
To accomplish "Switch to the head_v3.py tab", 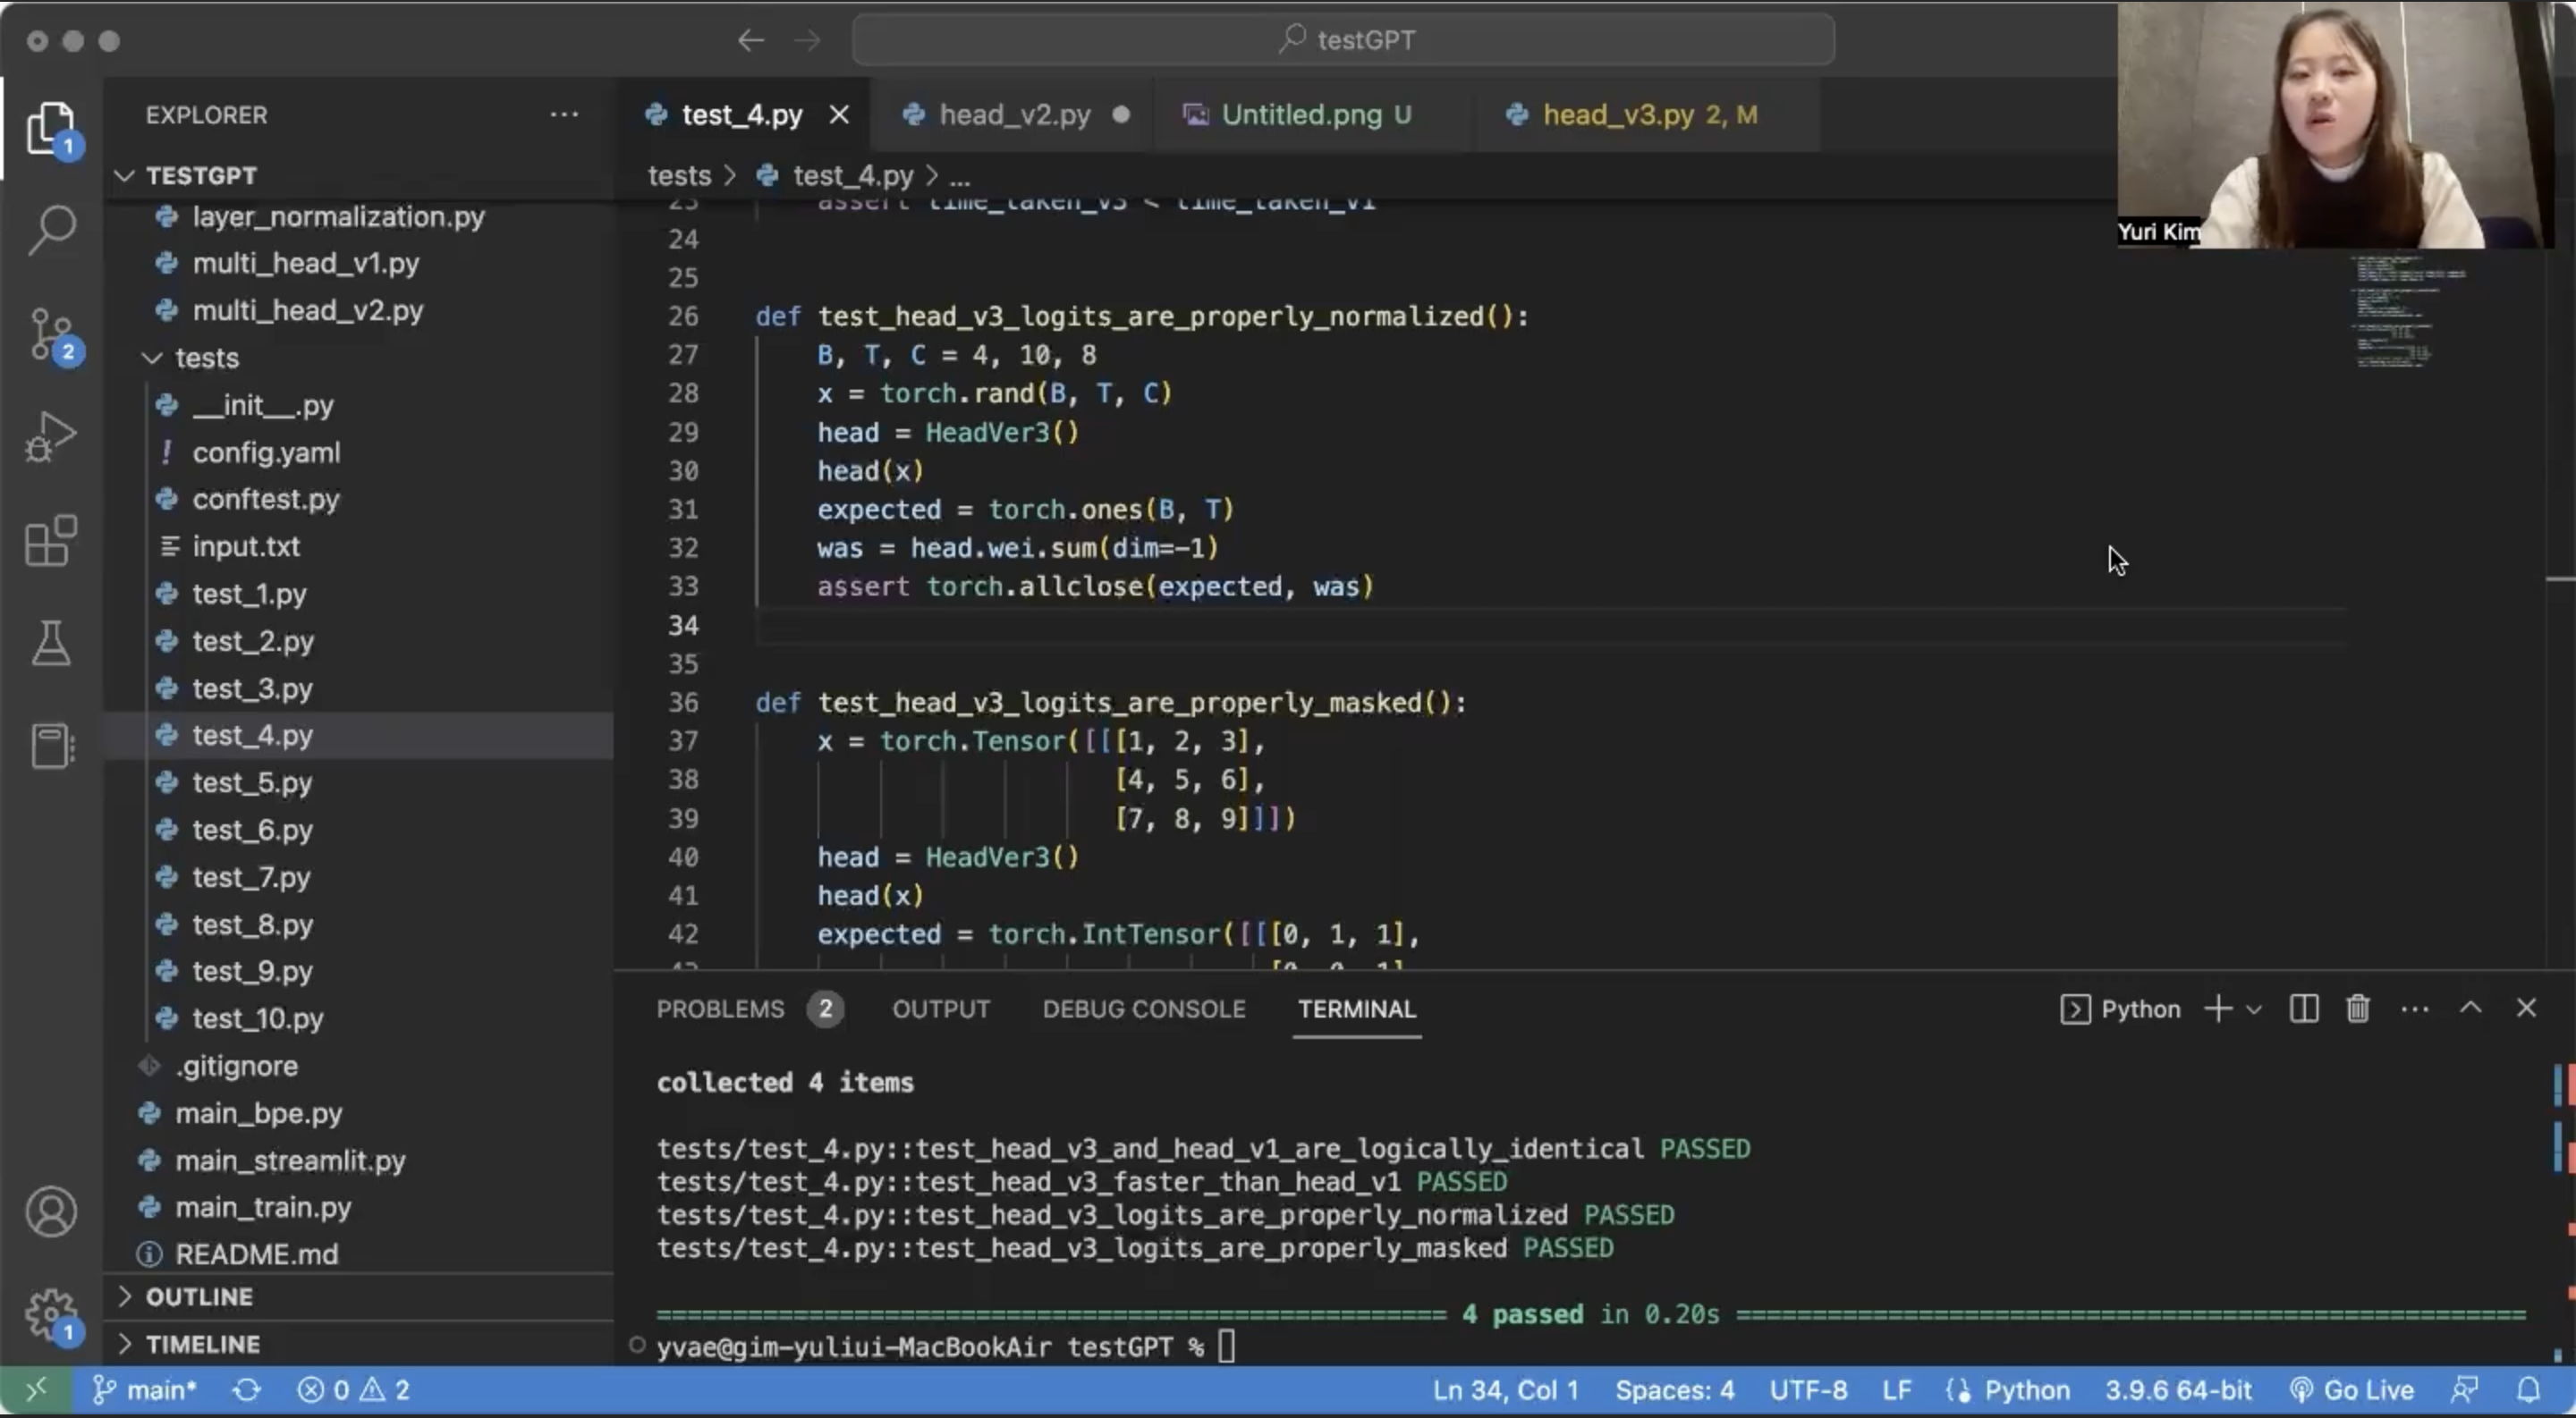I will coord(1647,115).
